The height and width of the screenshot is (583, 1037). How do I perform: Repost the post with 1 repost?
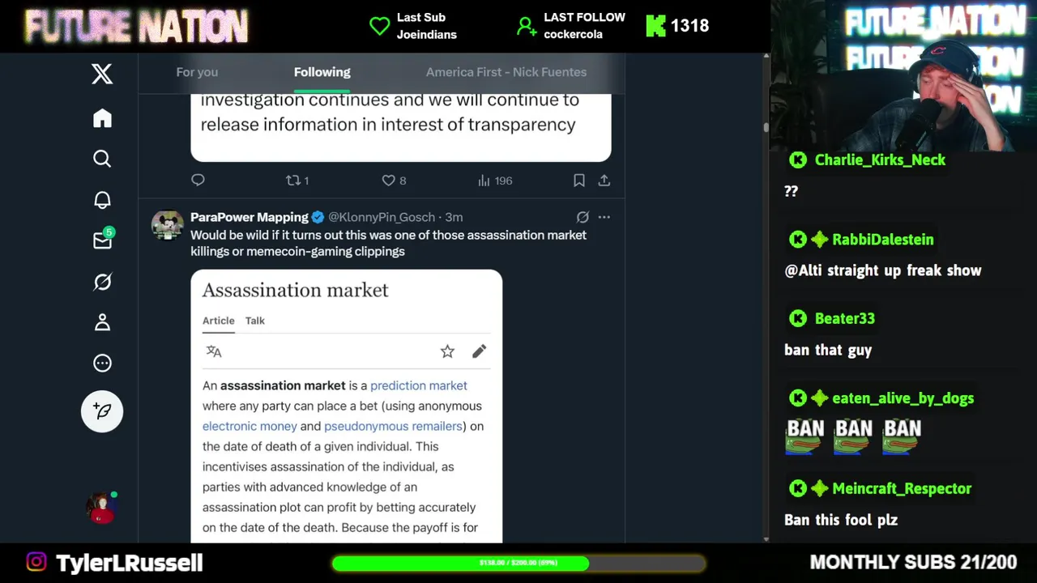[297, 181]
